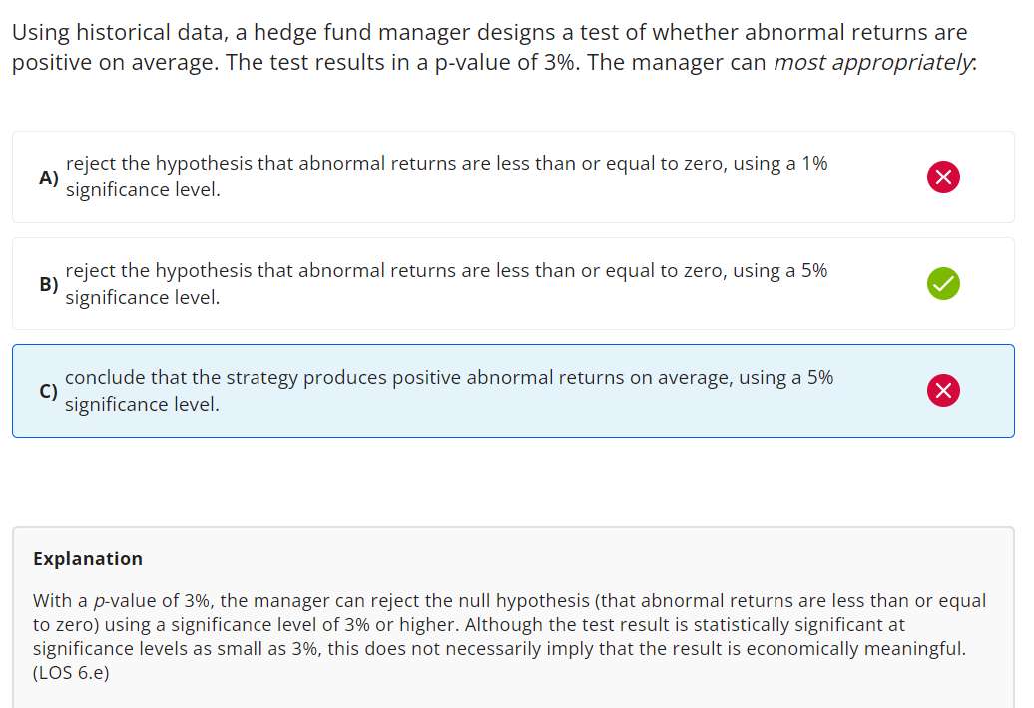Image resolution: width=1034 pixels, height=708 pixels.
Task: Select answer B rejecting hypothesis at 5%
Action: pos(446,283)
